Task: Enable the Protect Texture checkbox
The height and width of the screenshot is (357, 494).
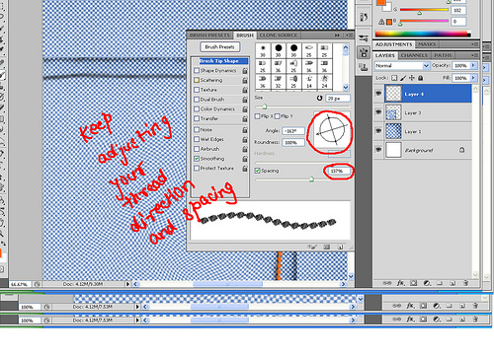Action: click(x=197, y=168)
